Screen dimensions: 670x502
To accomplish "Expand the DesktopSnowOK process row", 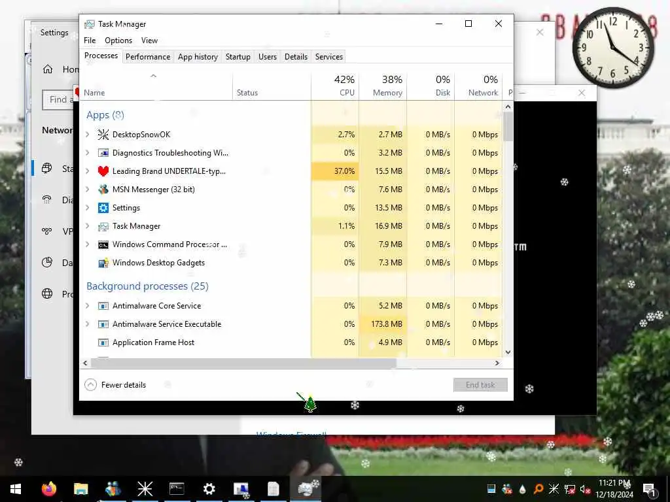I will tap(87, 135).
